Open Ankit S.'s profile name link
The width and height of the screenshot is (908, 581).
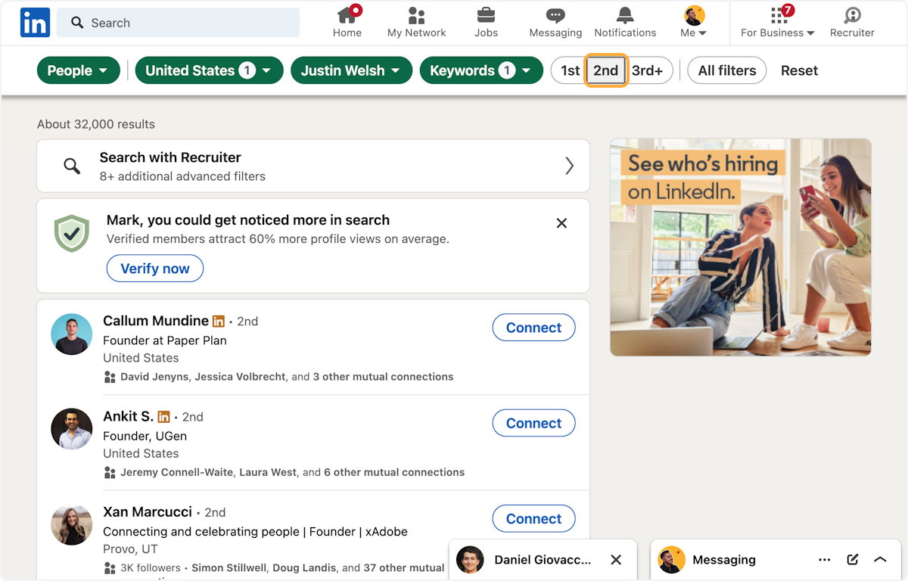click(x=128, y=416)
